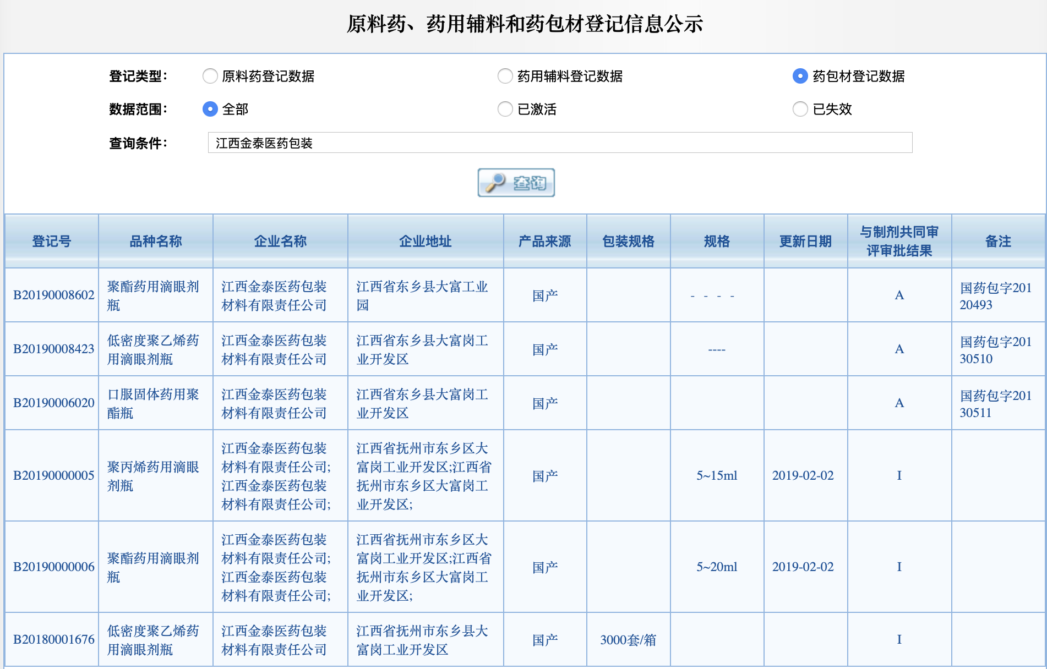
Task: Click review result A in row B20190006020
Action: click(x=899, y=403)
